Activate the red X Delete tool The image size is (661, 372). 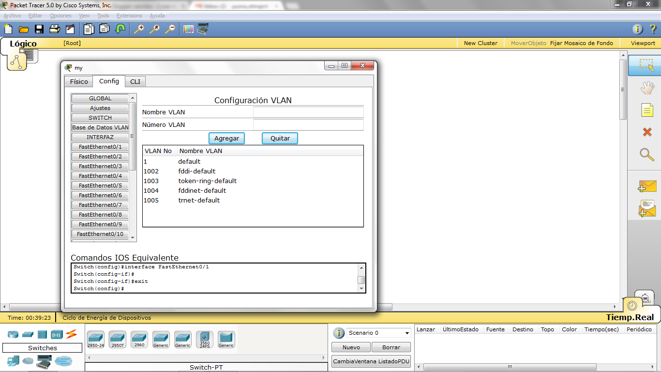(x=647, y=132)
